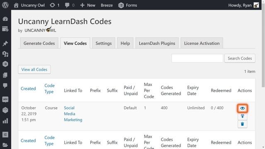Screen dimensions: 265x149
Task: View codes with the eye icon
Action: (x=242, y=108)
